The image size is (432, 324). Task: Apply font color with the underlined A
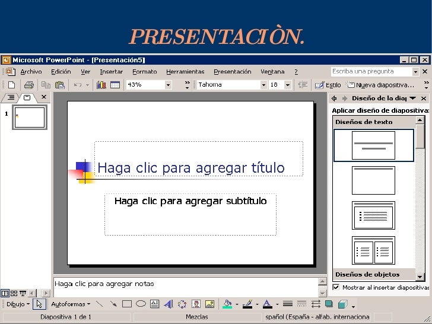point(267,304)
